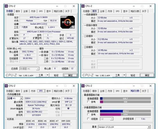Click the CPU-Z title icon in the 处理器 window

6,6
